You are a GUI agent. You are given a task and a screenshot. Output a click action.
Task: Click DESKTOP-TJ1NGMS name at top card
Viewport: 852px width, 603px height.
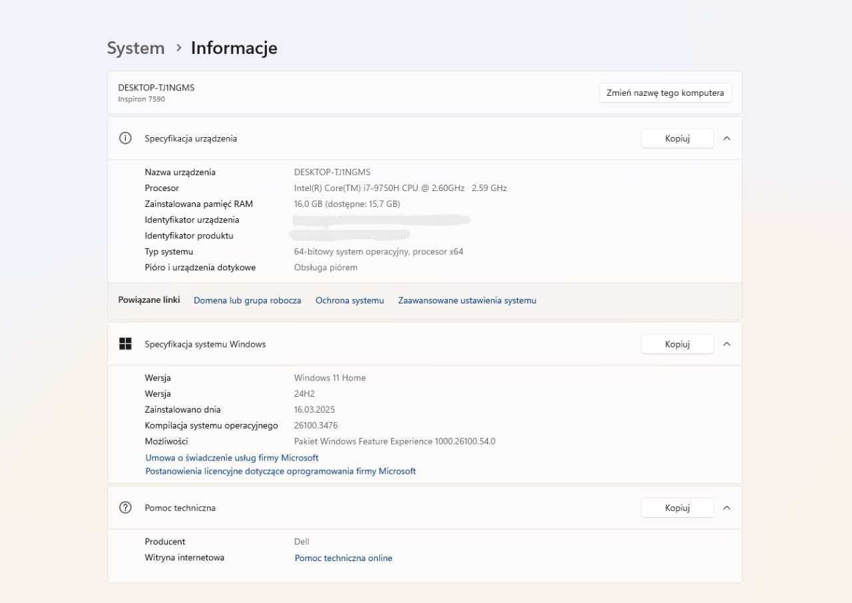tap(156, 87)
